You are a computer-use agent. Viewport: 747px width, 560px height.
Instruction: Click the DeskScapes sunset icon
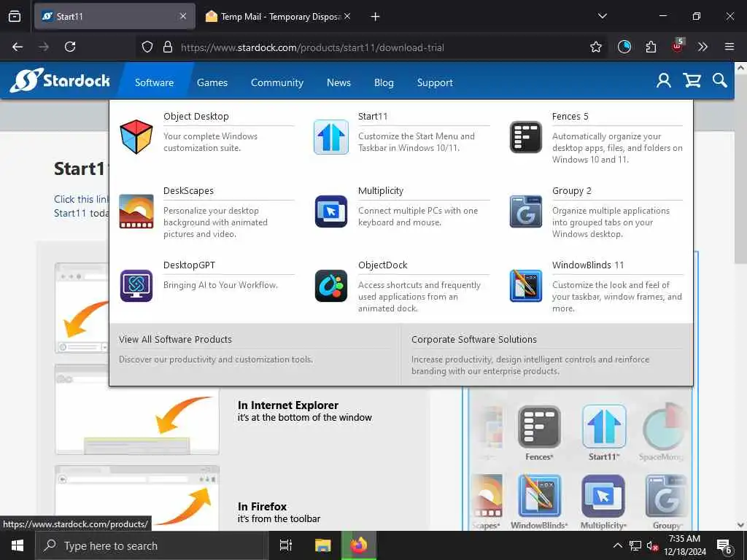tap(136, 211)
